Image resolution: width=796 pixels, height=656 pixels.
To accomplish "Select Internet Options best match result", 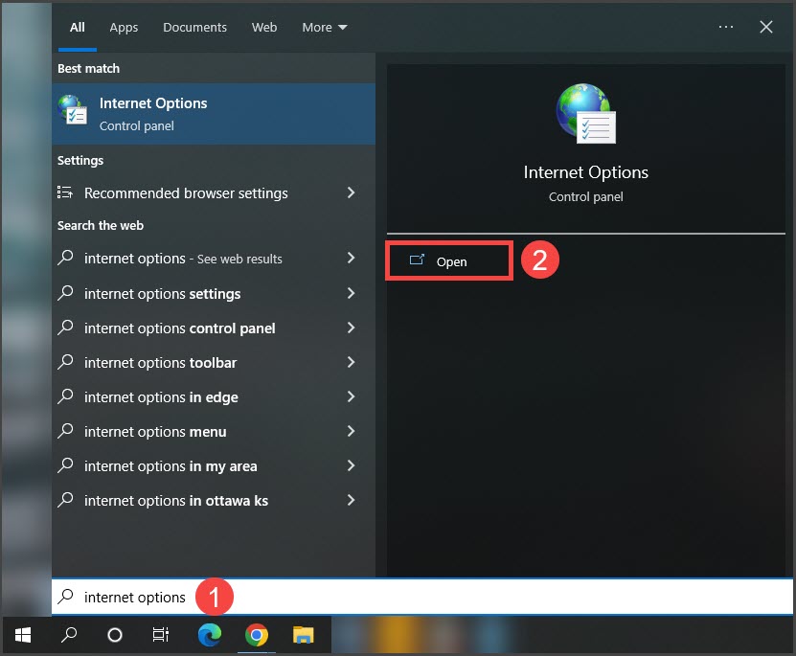I will pos(214,114).
